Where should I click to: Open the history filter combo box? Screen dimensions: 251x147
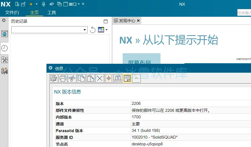(x=49, y=30)
